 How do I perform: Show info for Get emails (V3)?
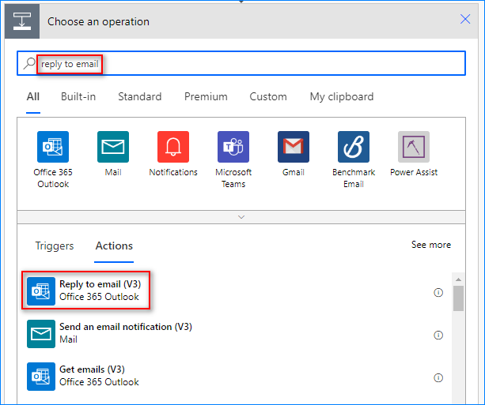(x=438, y=377)
